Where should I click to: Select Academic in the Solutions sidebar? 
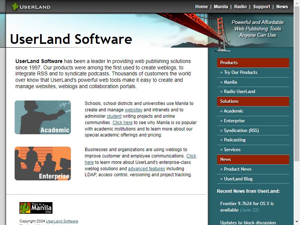(253, 111)
